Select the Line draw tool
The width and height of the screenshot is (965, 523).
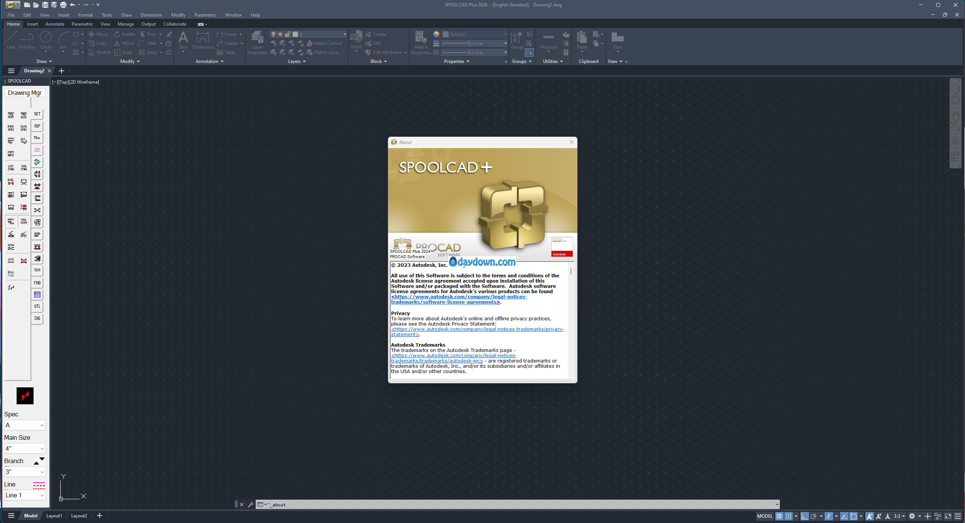[x=11, y=40]
